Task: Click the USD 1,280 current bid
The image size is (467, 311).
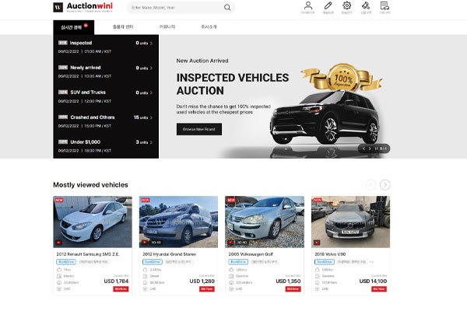Action: pyautogui.click(x=202, y=281)
